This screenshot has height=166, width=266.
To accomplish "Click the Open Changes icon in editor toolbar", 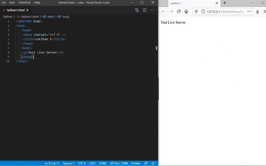I will point(137,10).
